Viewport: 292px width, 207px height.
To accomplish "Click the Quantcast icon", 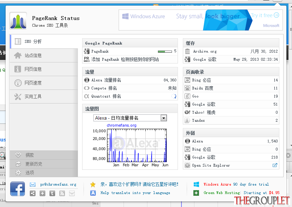I will pos(87,96).
